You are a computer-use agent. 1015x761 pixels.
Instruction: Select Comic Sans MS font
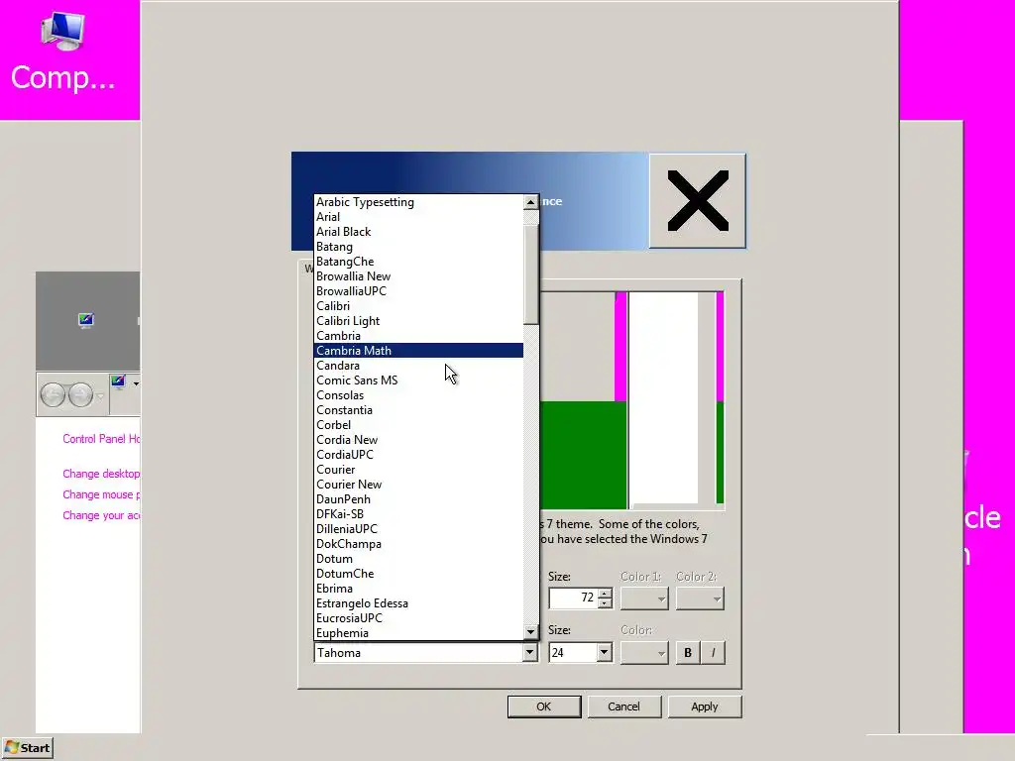419,380
